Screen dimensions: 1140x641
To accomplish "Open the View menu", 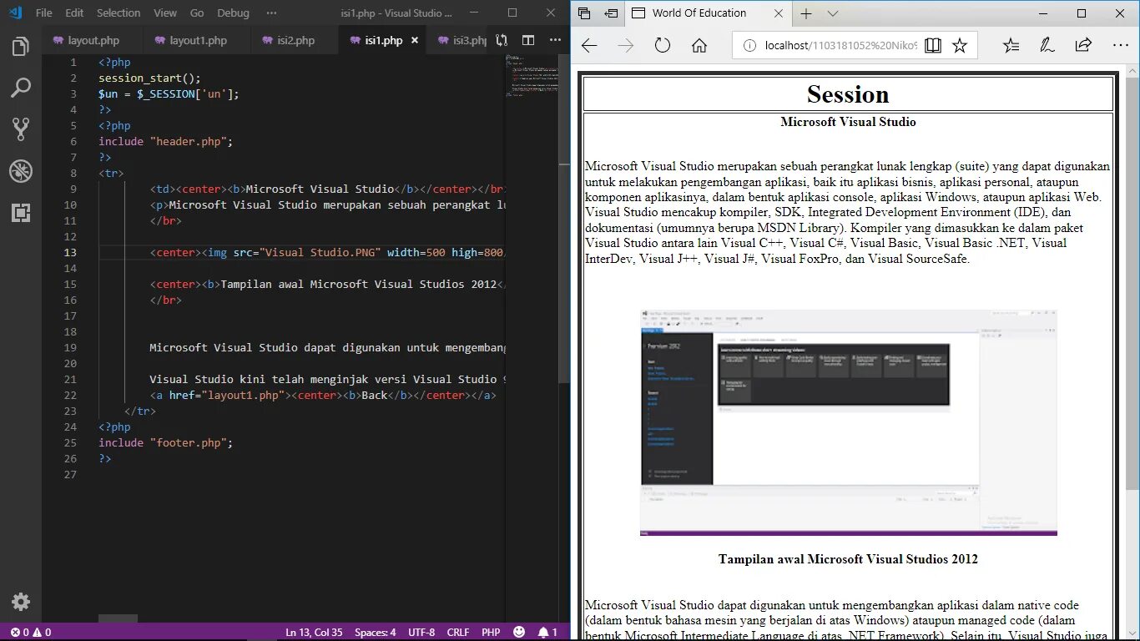I will (x=165, y=13).
